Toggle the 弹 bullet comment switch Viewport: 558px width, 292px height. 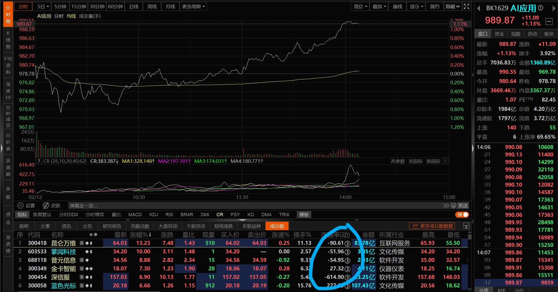[462, 215]
